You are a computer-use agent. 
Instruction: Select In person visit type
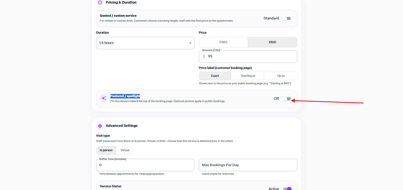(x=106, y=150)
